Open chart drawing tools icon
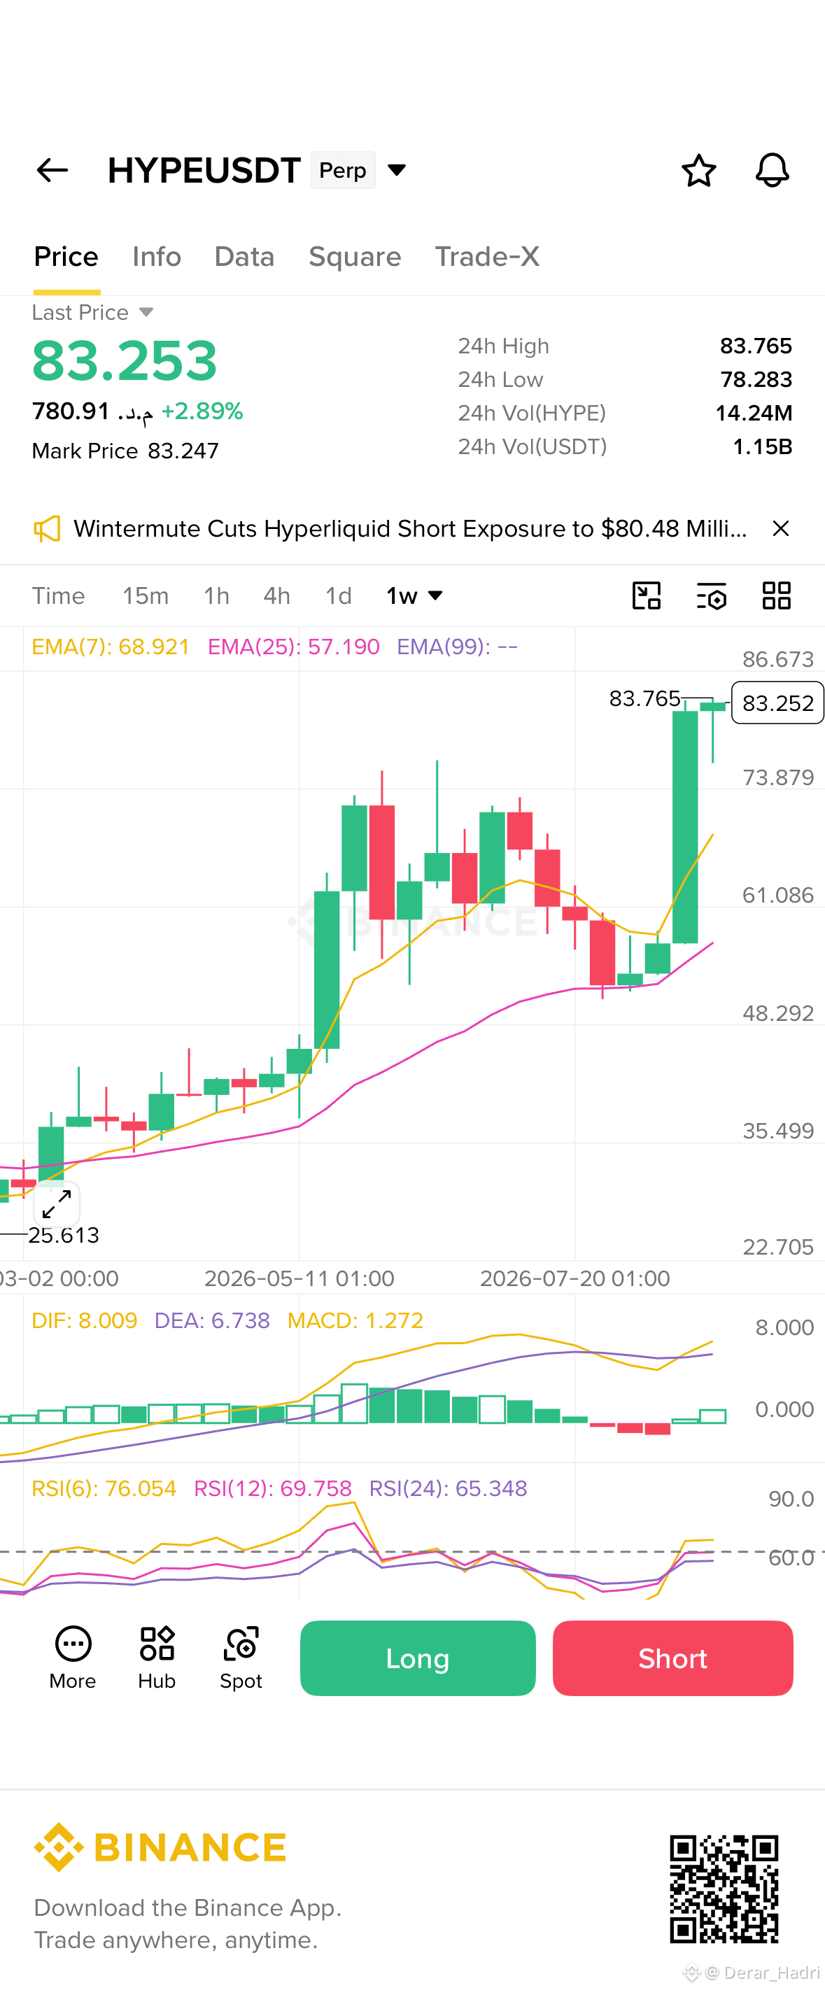Screen dimensions: 825x1990 646,595
